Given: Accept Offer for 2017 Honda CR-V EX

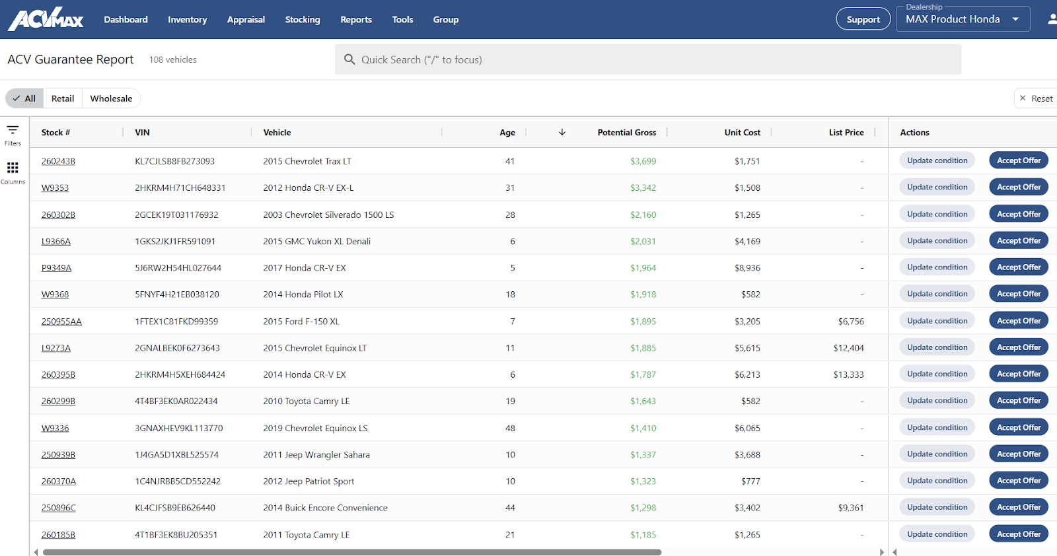Looking at the screenshot, I should pos(1019,267).
